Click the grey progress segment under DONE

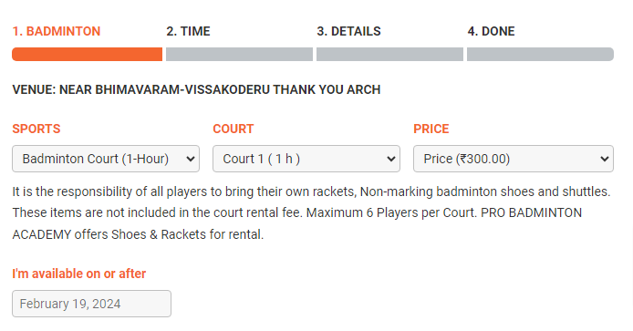coord(540,54)
